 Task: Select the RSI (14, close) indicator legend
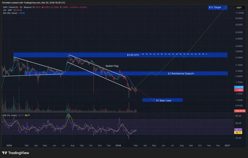pos(12,115)
